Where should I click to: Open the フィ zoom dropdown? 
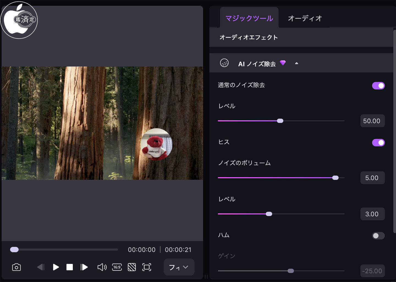(x=179, y=267)
